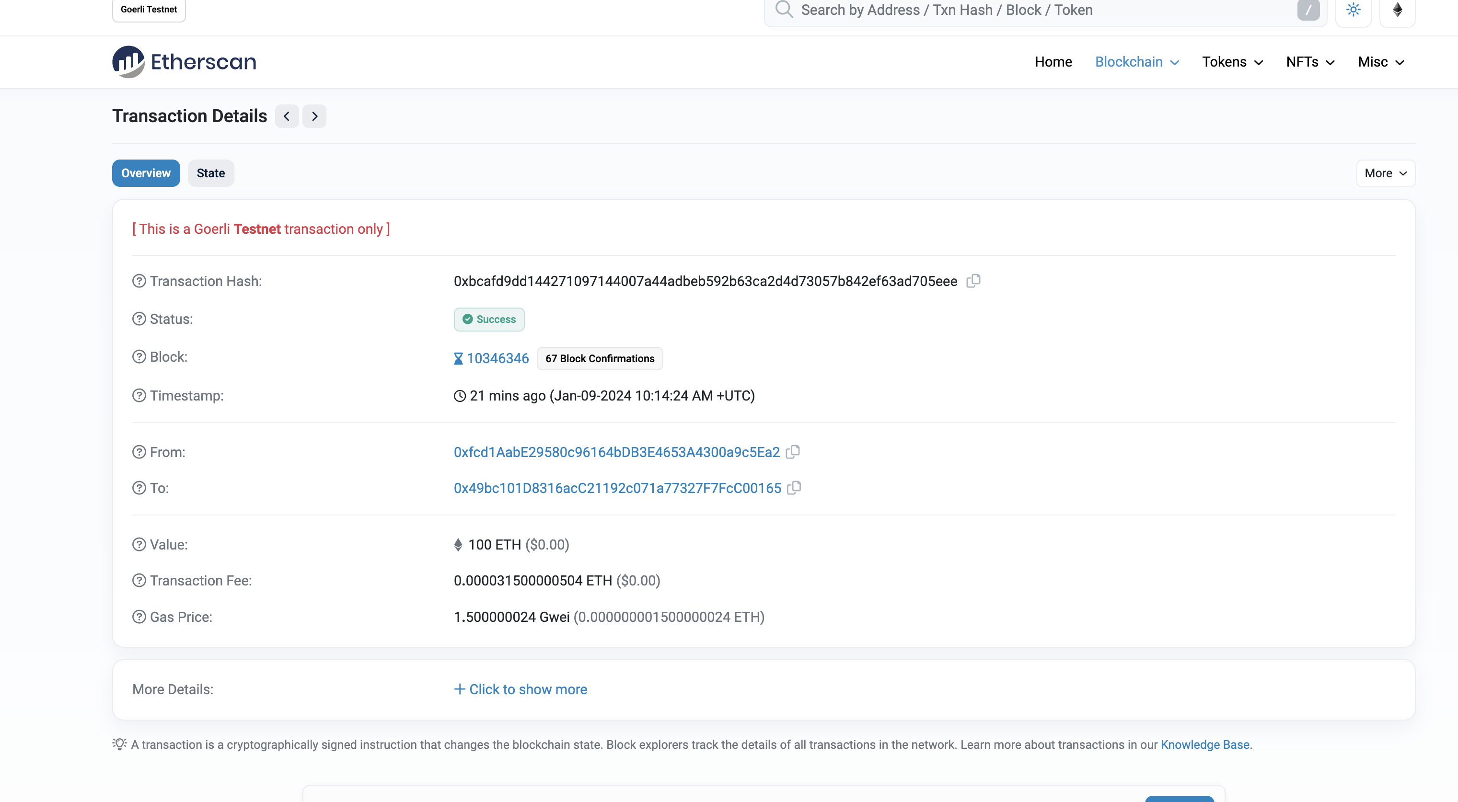This screenshot has height=802, width=1458.
Task: Expand the Tokens nav dropdown
Action: click(x=1232, y=62)
